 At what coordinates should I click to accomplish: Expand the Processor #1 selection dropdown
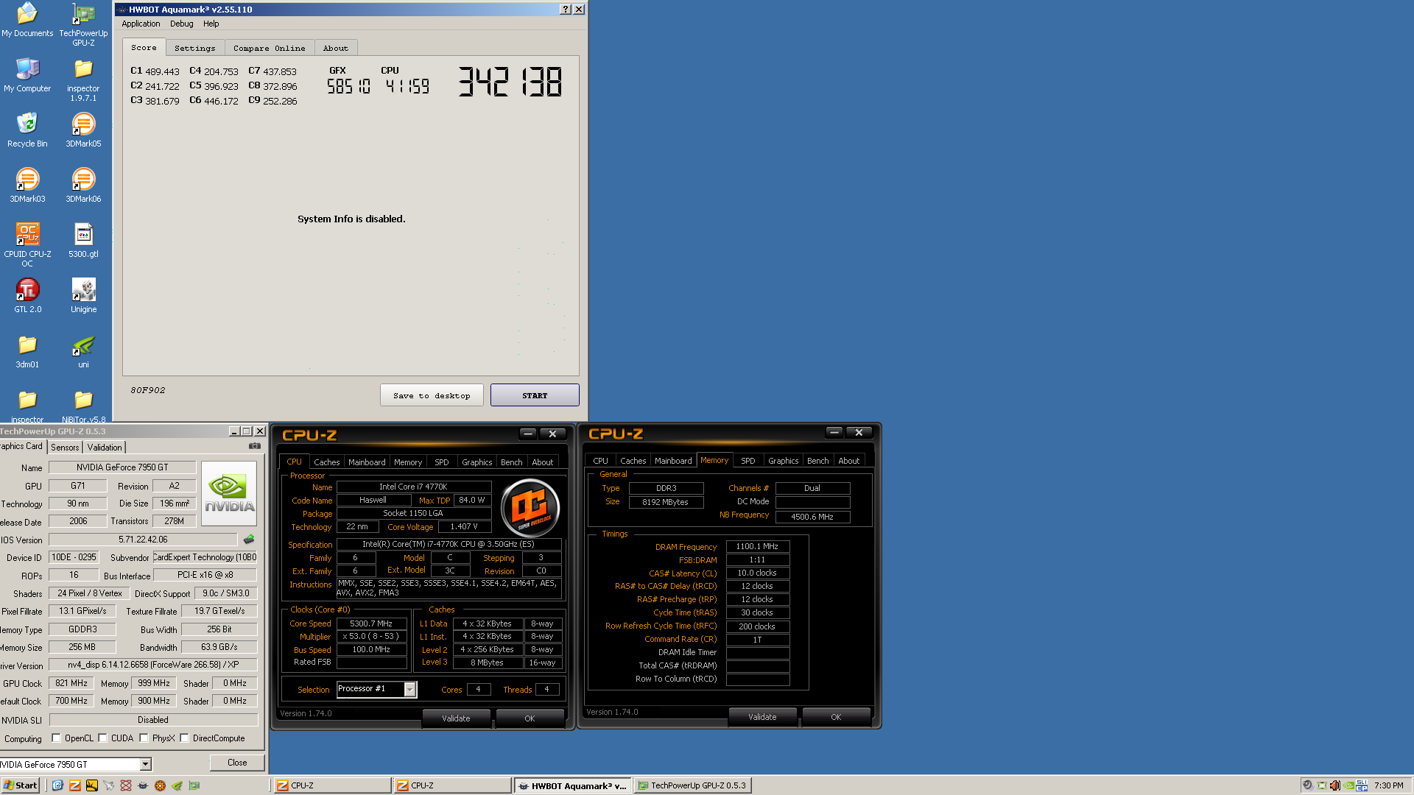410,690
